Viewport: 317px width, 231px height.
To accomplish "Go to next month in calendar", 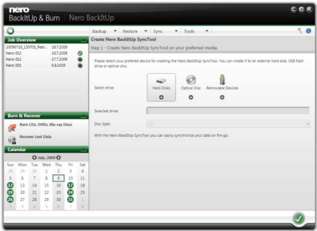I will 59,157.
